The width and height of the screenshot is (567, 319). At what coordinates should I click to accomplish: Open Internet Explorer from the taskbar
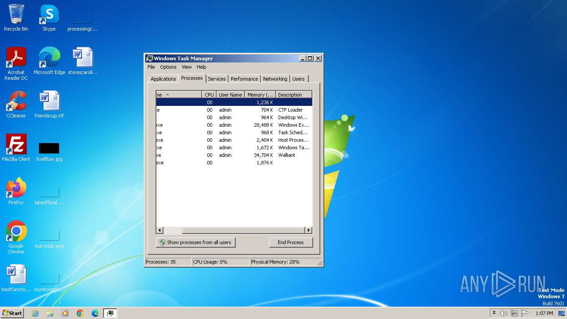(35, 313)
